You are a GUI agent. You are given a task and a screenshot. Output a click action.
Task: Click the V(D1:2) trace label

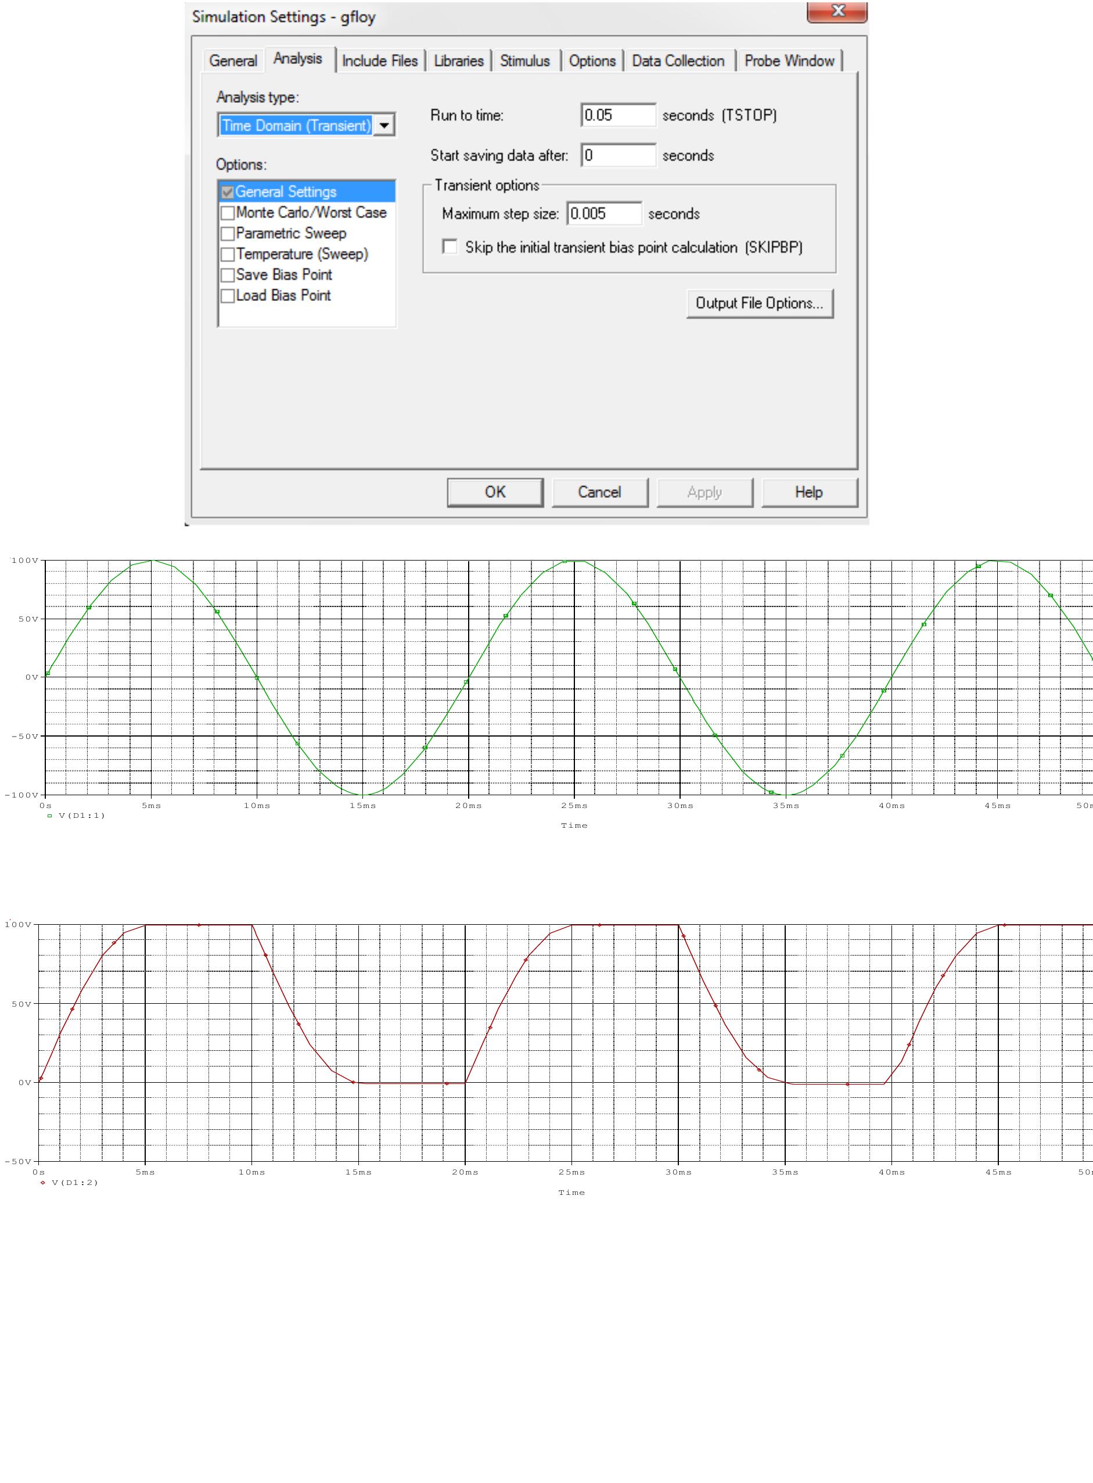click(x=75, y=1183)
